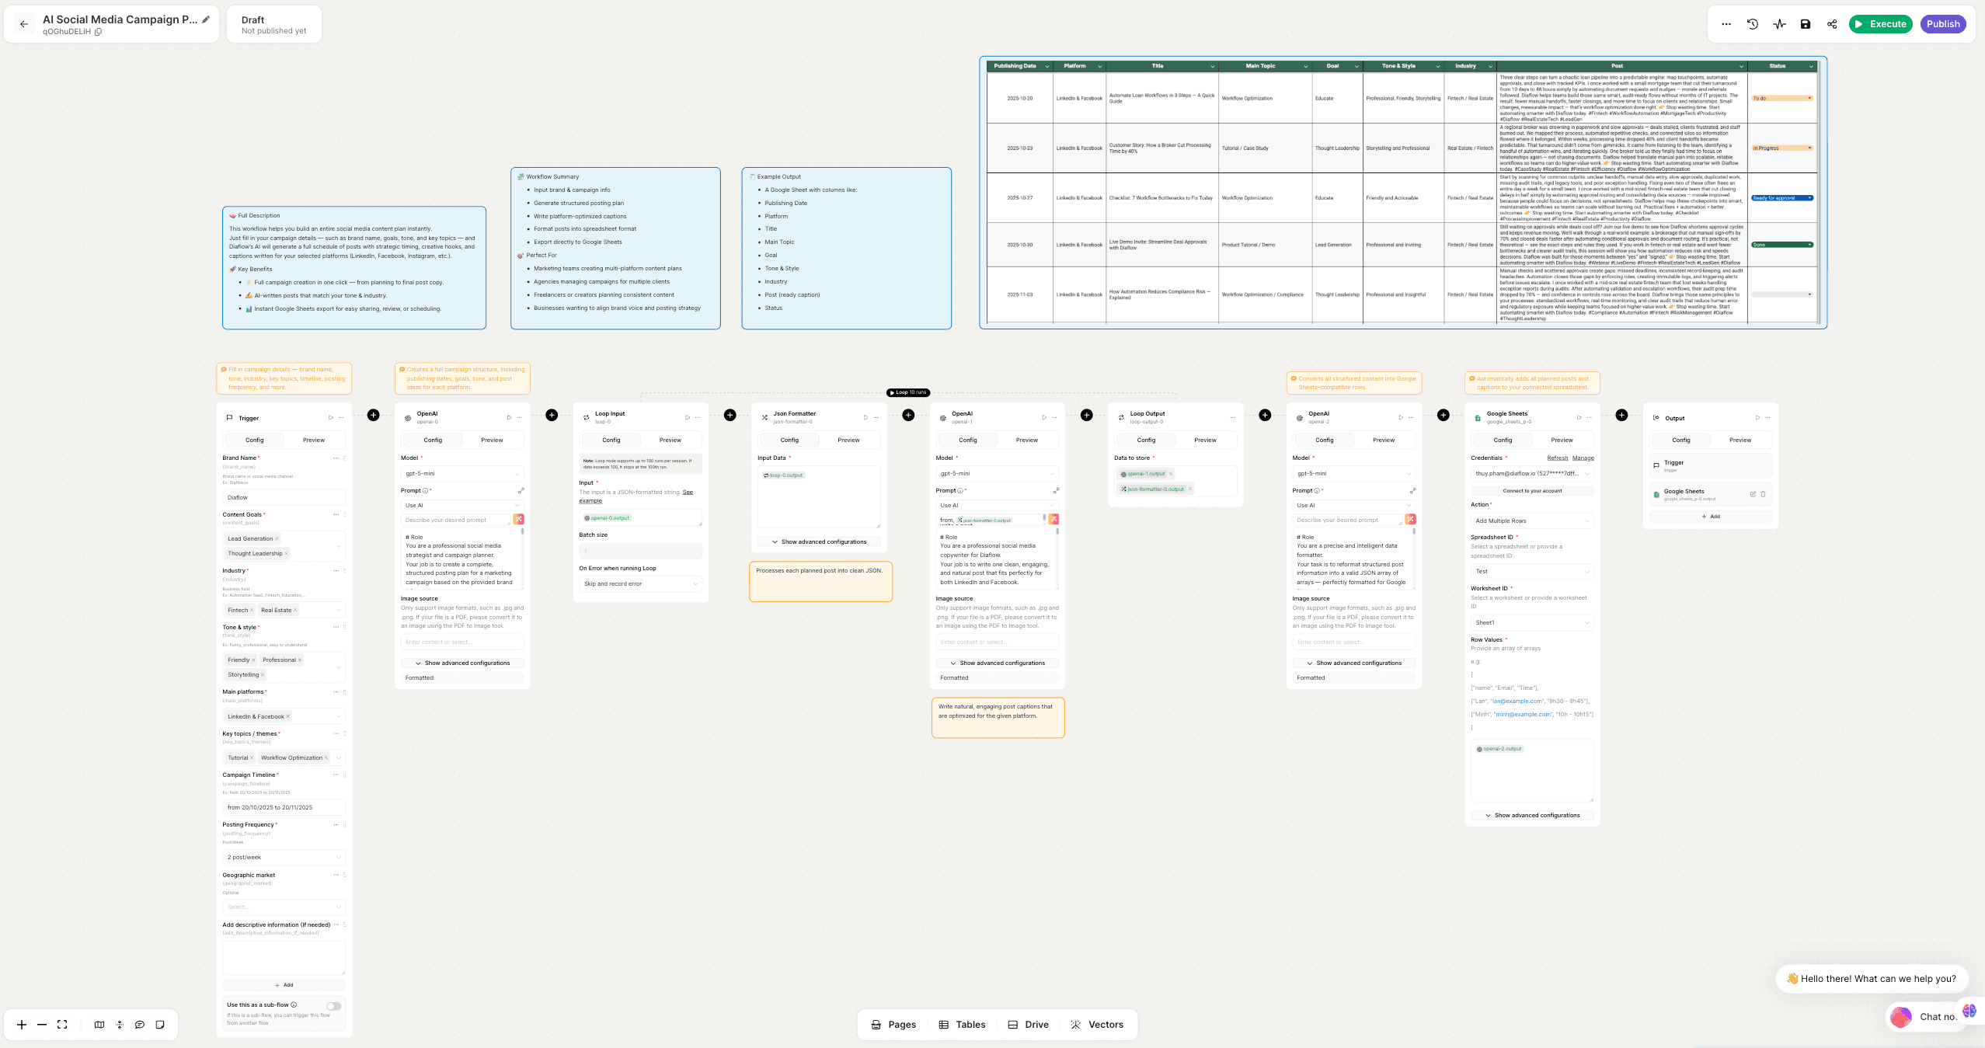Edit the workflow title with the pencil icon
Screen dimensions: 1985x1048
click(x=206, y=19)
